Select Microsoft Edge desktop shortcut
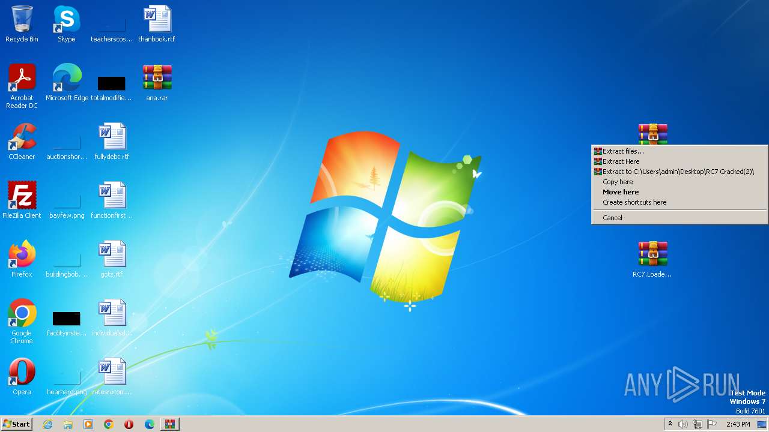This screenshot has height=432, width=769. click(67, 83)
